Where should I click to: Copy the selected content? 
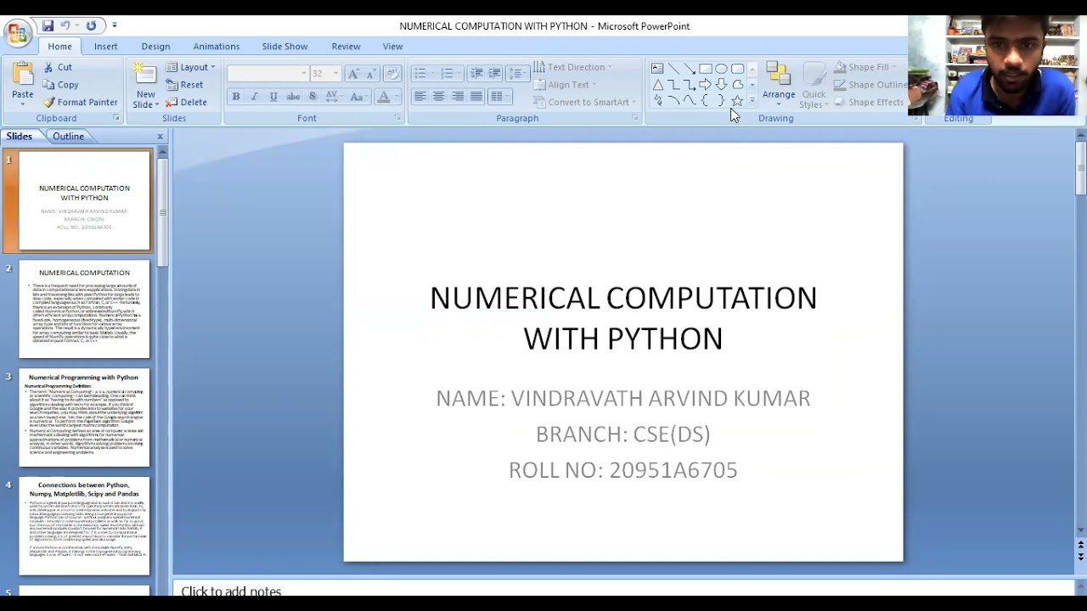click(x=61, y=85)
